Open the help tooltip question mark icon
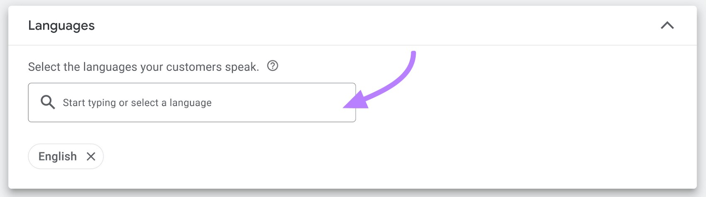This screenshot has height=197, width=706. (x=273, y=66)
